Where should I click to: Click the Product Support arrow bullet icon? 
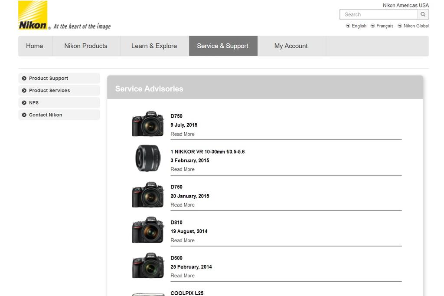click(x=24, y=79)
